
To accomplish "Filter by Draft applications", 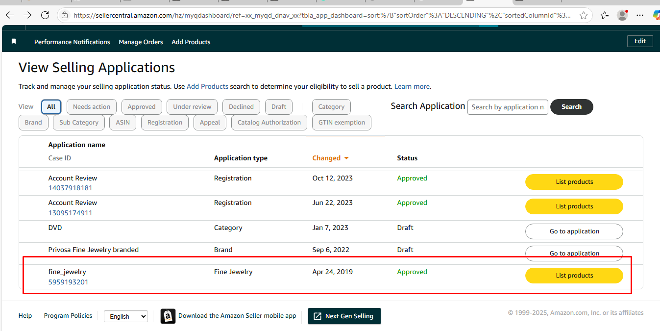I will (x=279, y=107).
